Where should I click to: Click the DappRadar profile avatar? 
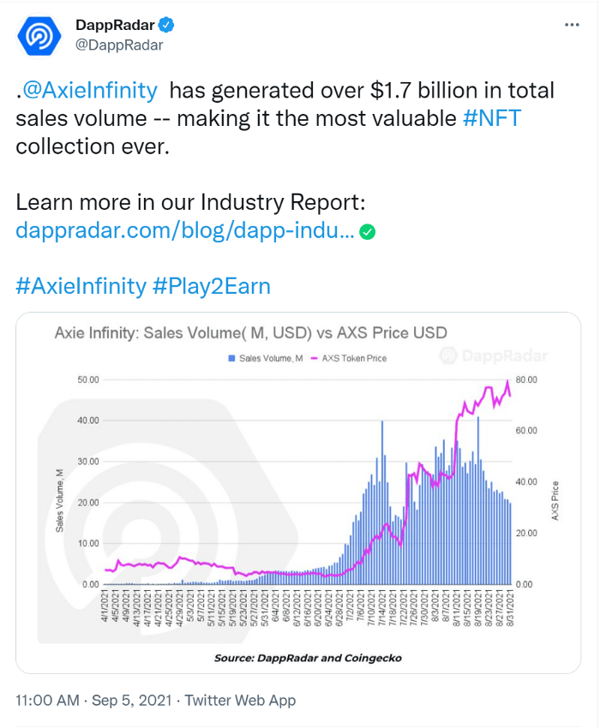[39, 35]
